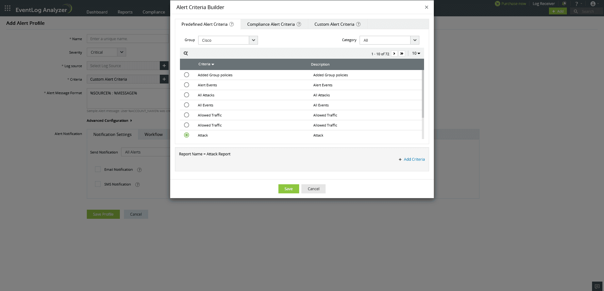Switch to Notification Settings tab
Viewport: 604px width, 291px height.
[113, 134]
